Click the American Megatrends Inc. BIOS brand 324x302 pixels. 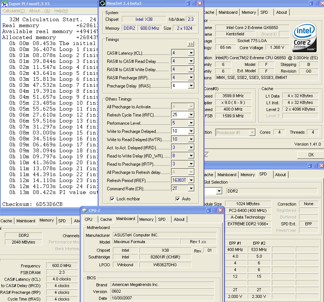pyautogui.click(x=162, y=284)
